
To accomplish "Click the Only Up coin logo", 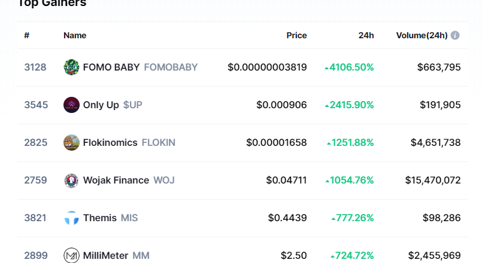I will (71, 105).
